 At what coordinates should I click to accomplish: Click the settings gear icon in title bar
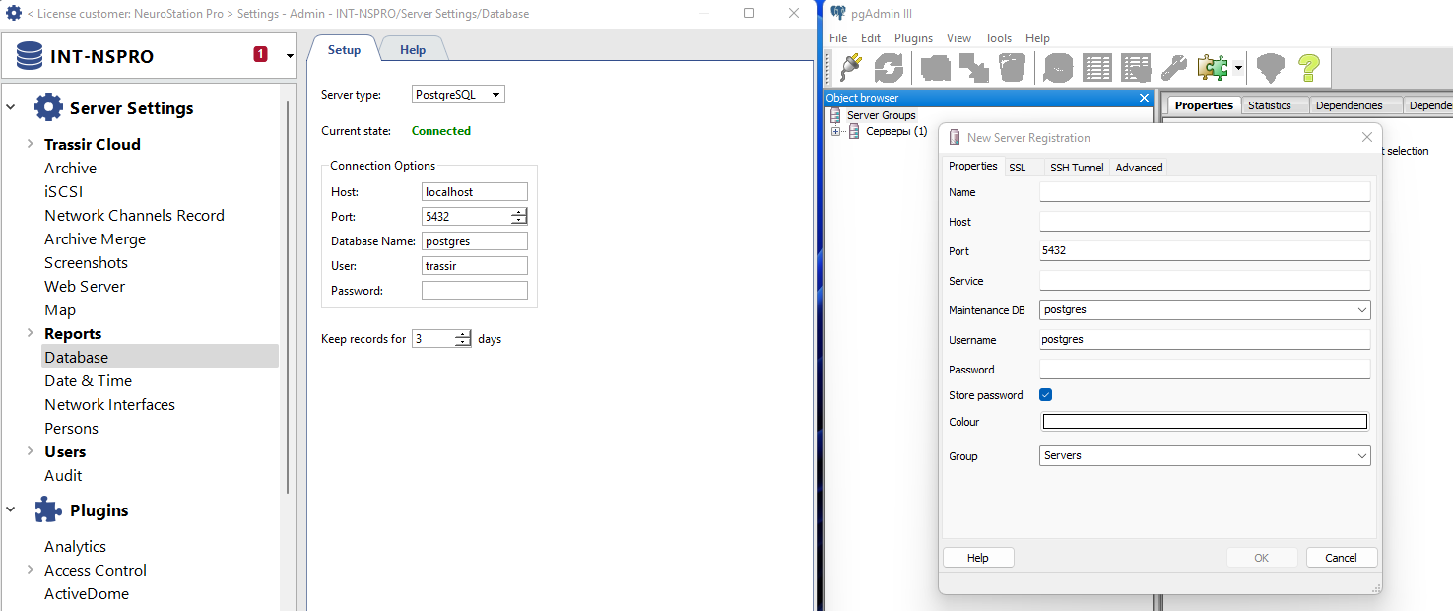14,14
